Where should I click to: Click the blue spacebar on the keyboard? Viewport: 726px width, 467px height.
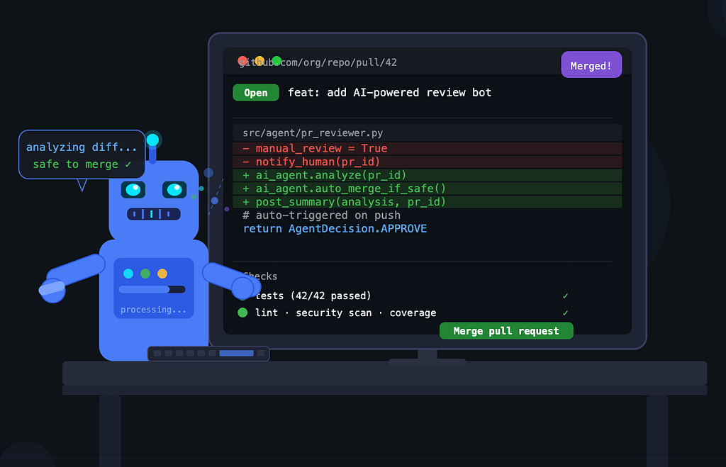237,353
